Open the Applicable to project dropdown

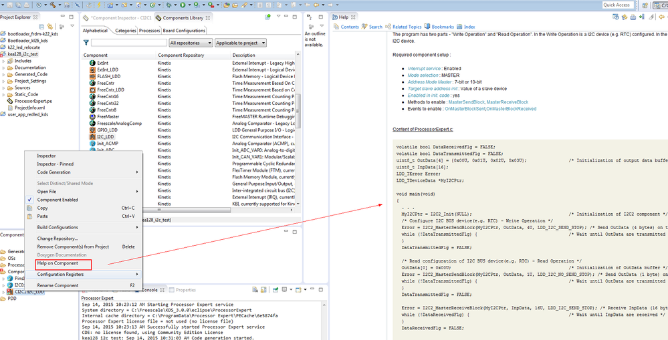241,43
